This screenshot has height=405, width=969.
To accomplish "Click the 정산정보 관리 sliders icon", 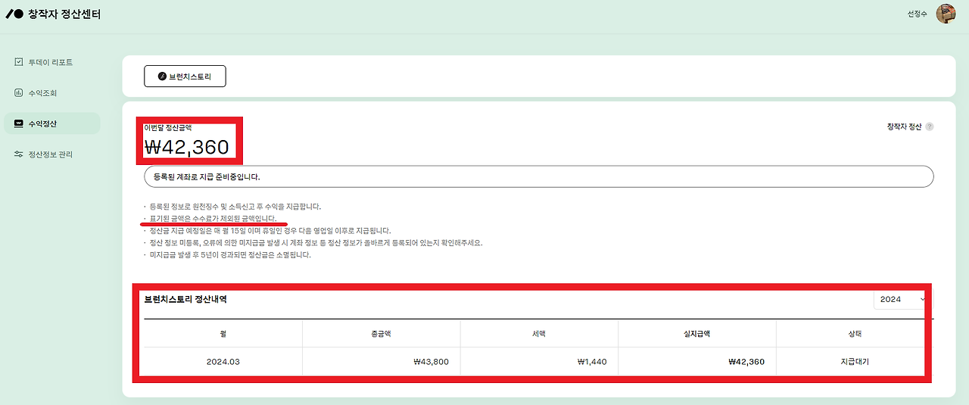I will click(x=19, y=154).
